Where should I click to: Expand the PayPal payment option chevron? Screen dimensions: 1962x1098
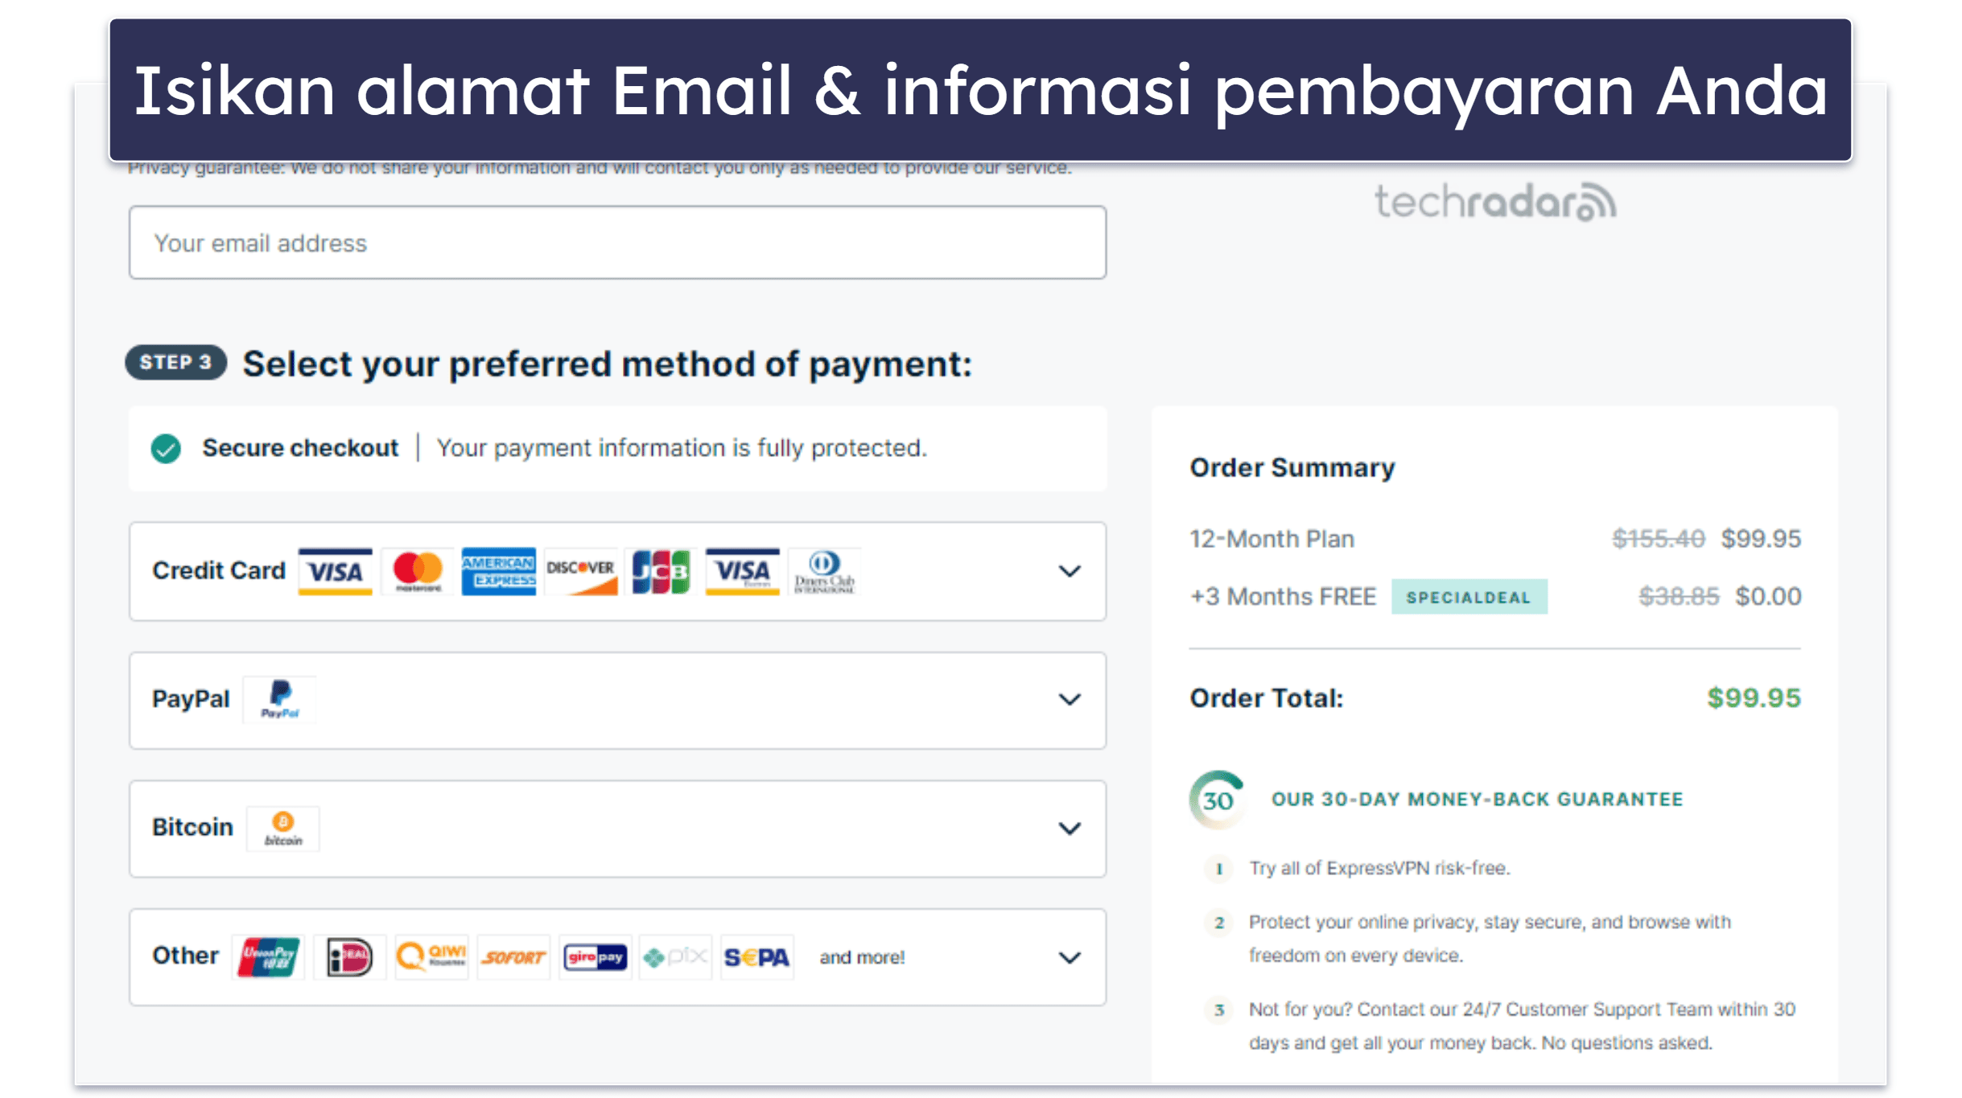(x=1070, y=700)
